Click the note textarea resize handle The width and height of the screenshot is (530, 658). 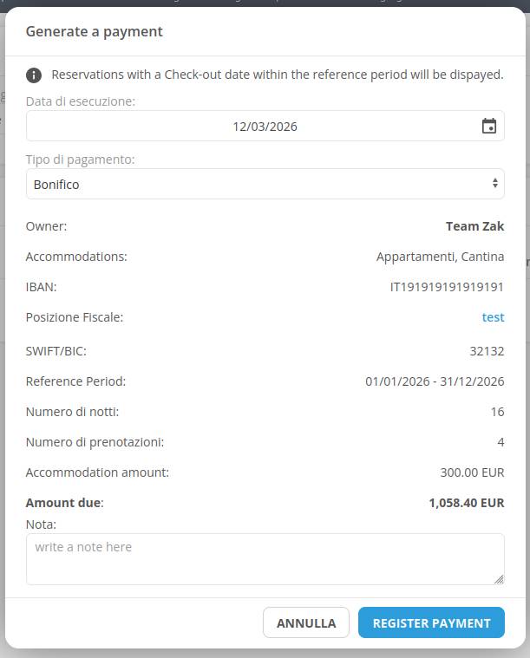point(499,579)
